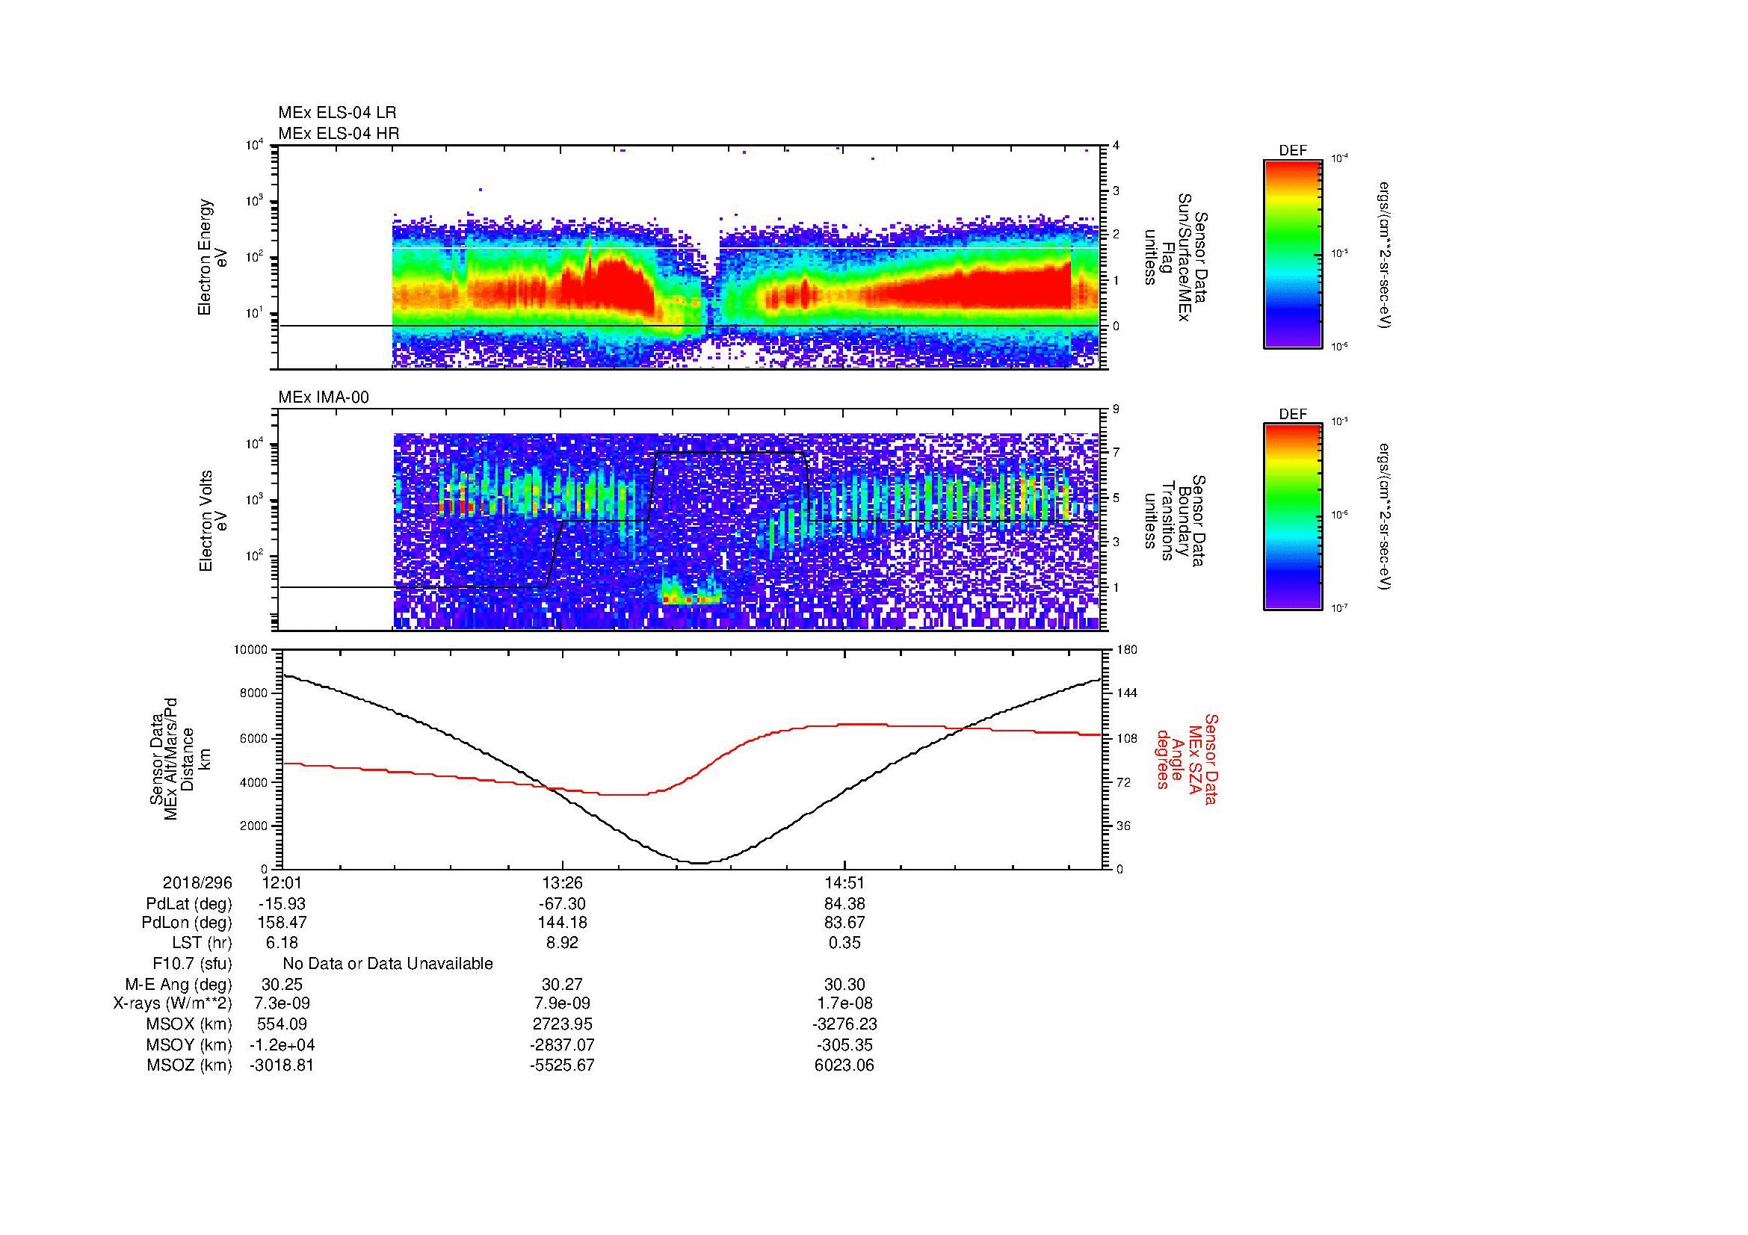Image resolution: width=1748 pixels, height=1235 pixels.
Task: Click the ELS ergs/(cm**2-sr-sec-eV) unit label
Action: click(1385, 255)
